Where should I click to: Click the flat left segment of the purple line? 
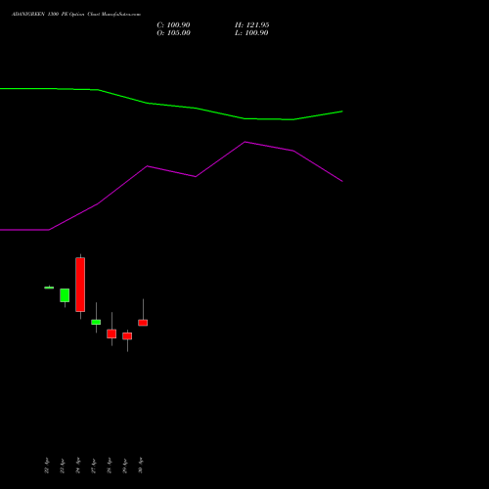(24, 230)
